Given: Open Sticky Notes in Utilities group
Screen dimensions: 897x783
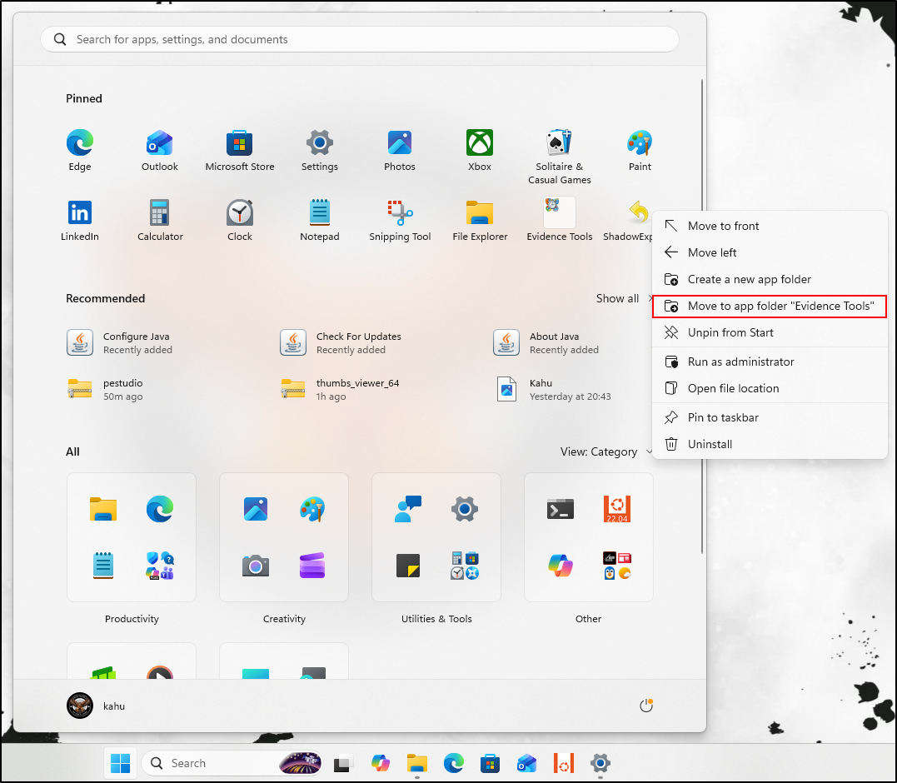Looking at the screenshot, I should point(408,566).
